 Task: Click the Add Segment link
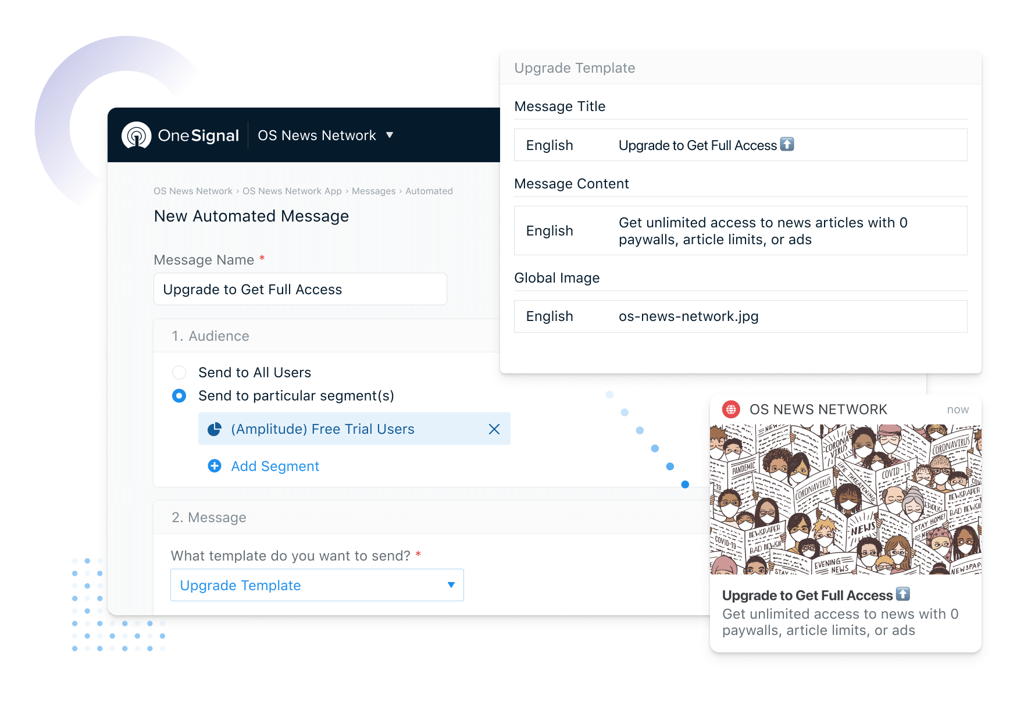point(274,466)
